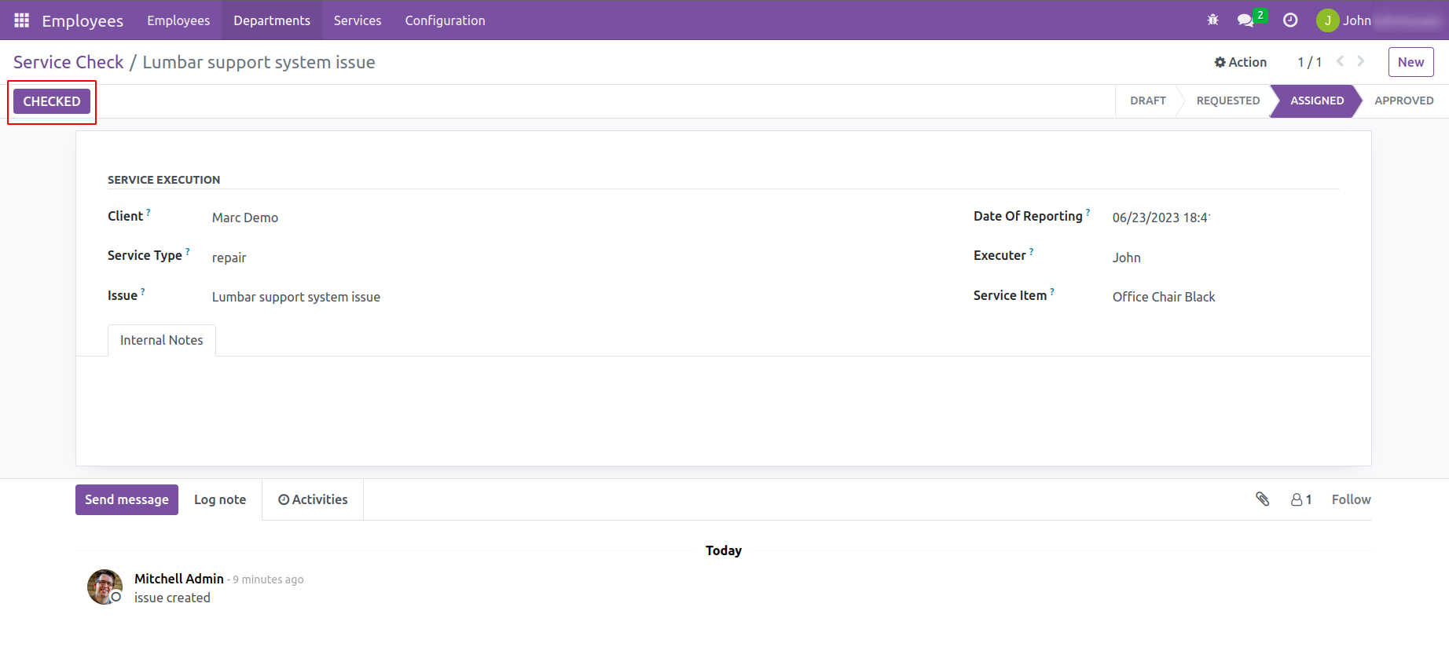Select the APPROVED status stage

click(1403, 101)
